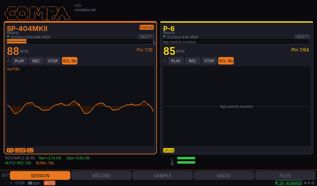Click SP-404MKII input level meter

pos(80,41)
